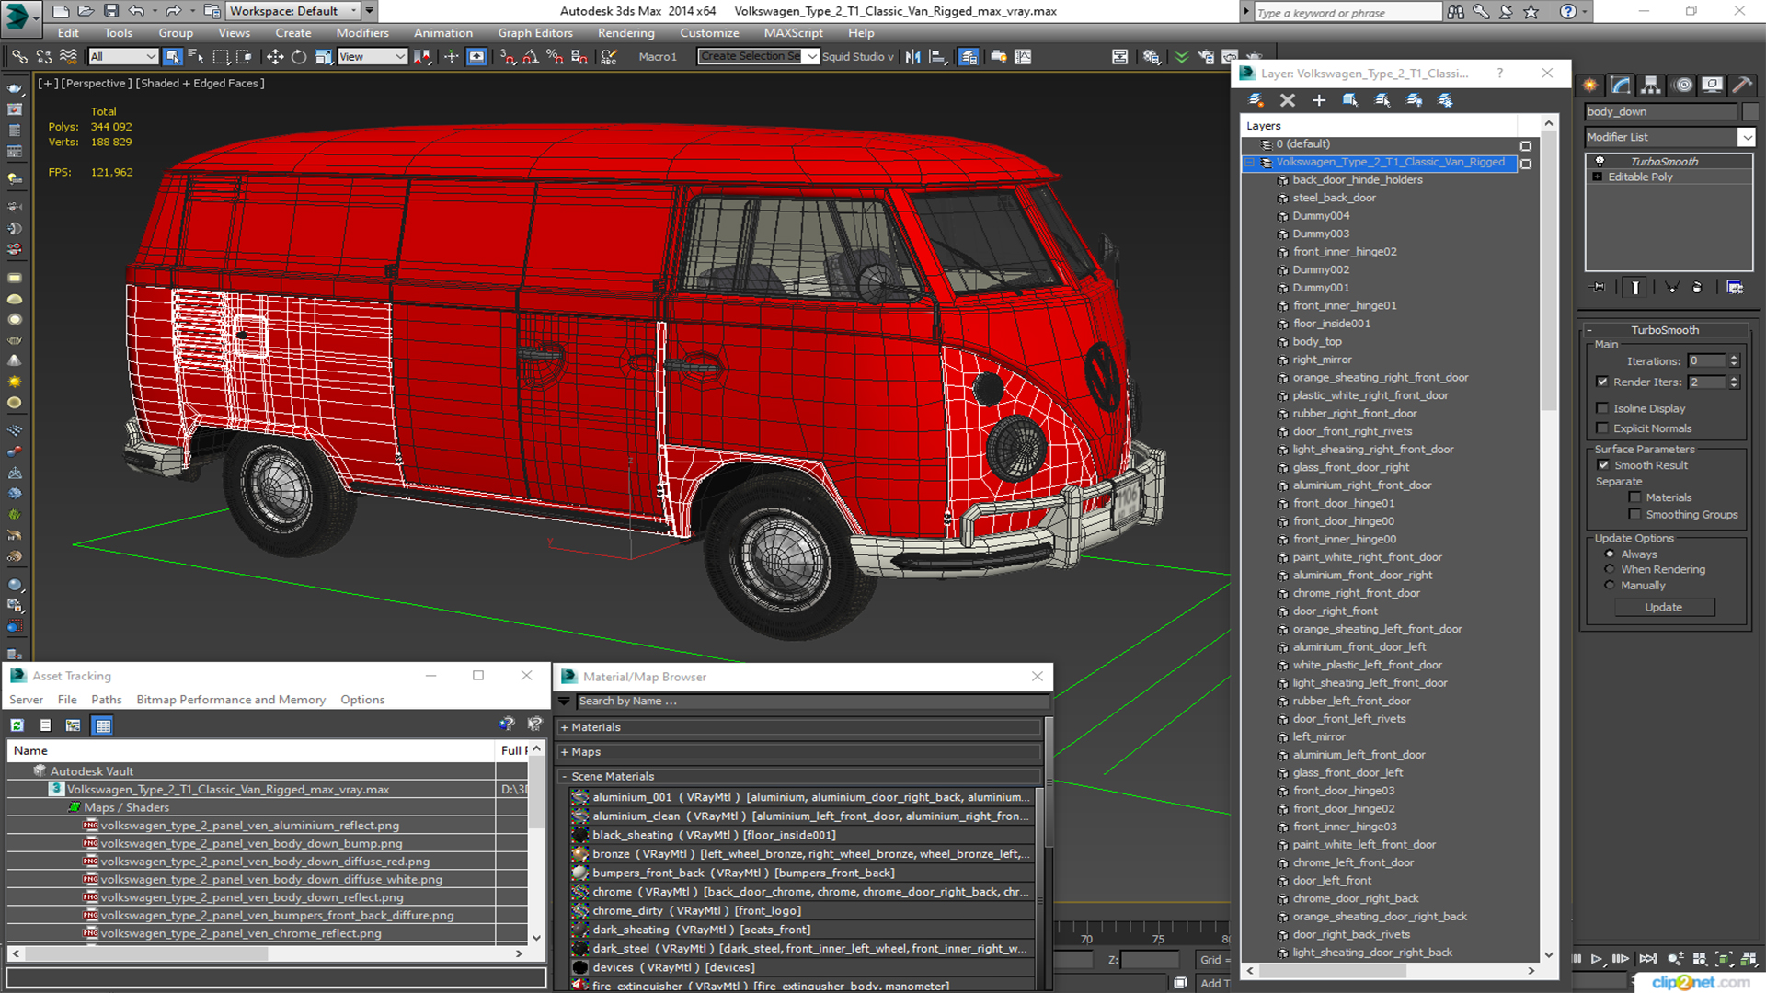Enable the Explicit Normals checkbox
The image size is (1766, 993).
click(1602, 428)
